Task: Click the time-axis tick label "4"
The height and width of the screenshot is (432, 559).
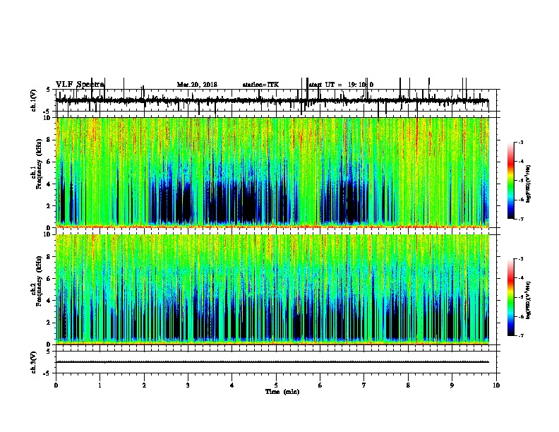Action: 232,385
